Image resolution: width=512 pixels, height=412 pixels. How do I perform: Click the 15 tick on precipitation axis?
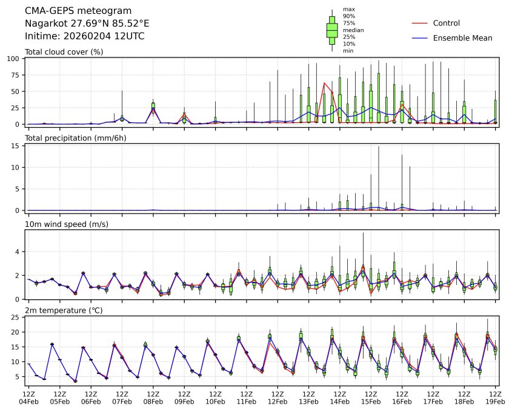coord(17,146)
